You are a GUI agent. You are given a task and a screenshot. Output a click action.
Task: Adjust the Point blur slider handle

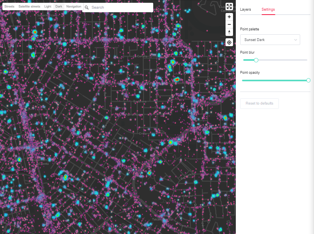256,60
